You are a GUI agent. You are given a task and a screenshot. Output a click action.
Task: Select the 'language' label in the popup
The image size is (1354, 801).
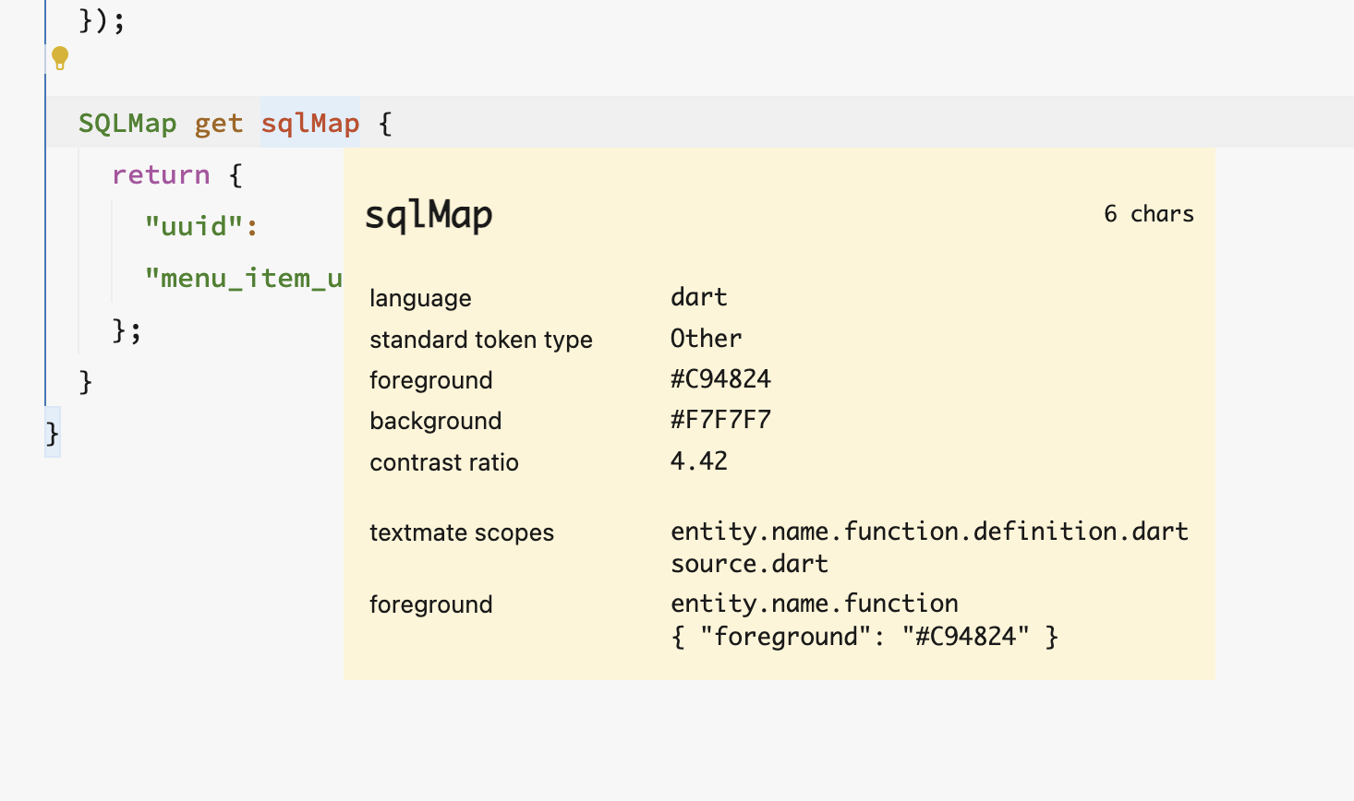click(x=420, y=298)
